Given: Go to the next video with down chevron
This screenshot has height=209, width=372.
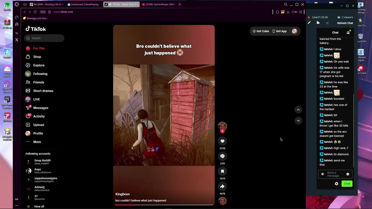Looking at the screenshot, I should pos(298,120).
